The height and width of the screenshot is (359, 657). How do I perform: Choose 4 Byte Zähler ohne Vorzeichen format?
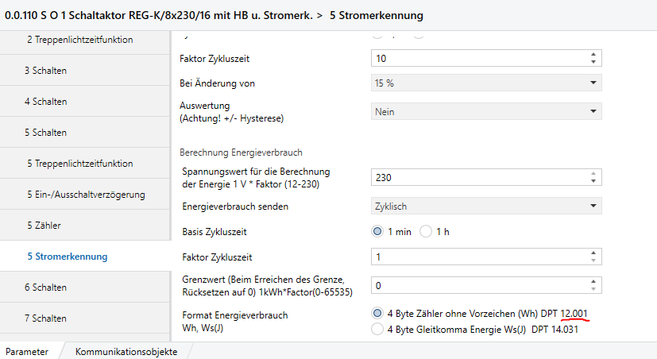point(377,313)
